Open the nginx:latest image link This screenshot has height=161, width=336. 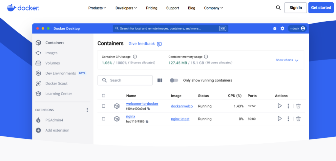coord(180,119)
